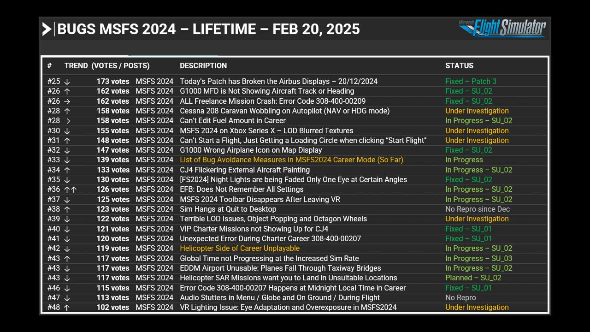Click "Error Code 308-400-00207 Happens at Midnight" description
This screenshot has height=332, width=590.
[293, 288]
